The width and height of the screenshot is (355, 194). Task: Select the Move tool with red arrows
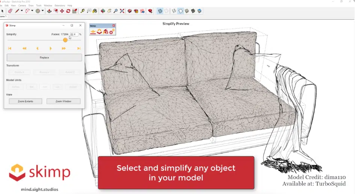(62, 11)
